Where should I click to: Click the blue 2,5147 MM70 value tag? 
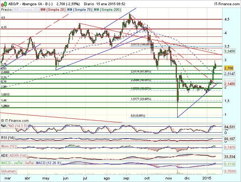[230, 74]
